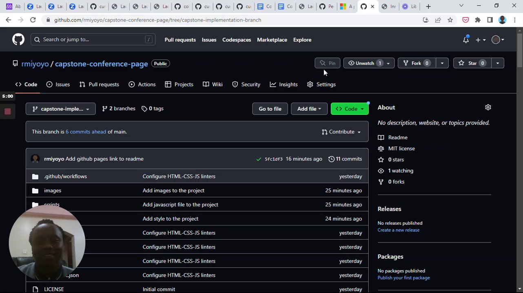Select the Security tab
This screenshot has height=293, width=523.
point(246,84)
